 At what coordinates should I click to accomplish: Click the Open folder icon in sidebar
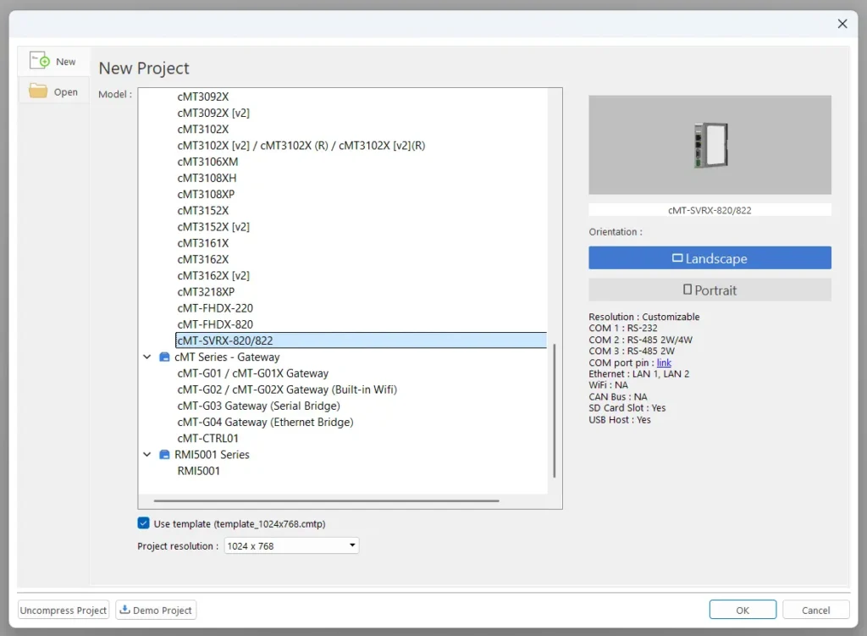coord(38,91)
